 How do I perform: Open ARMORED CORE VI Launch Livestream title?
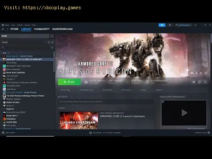(x=122, y=116)
